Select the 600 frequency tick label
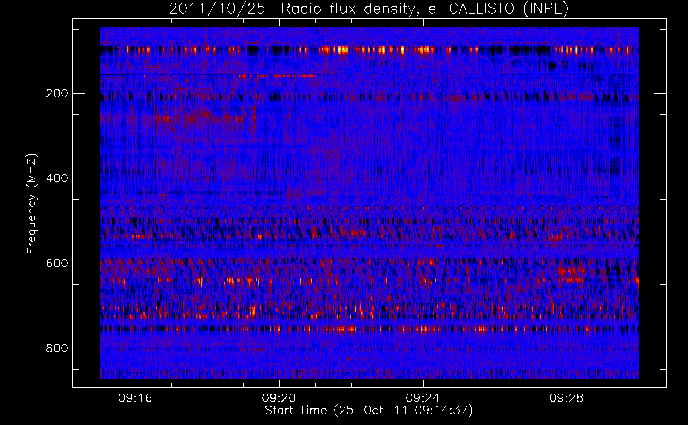Viewport: 688px width, 425px height. click(57, 263)
